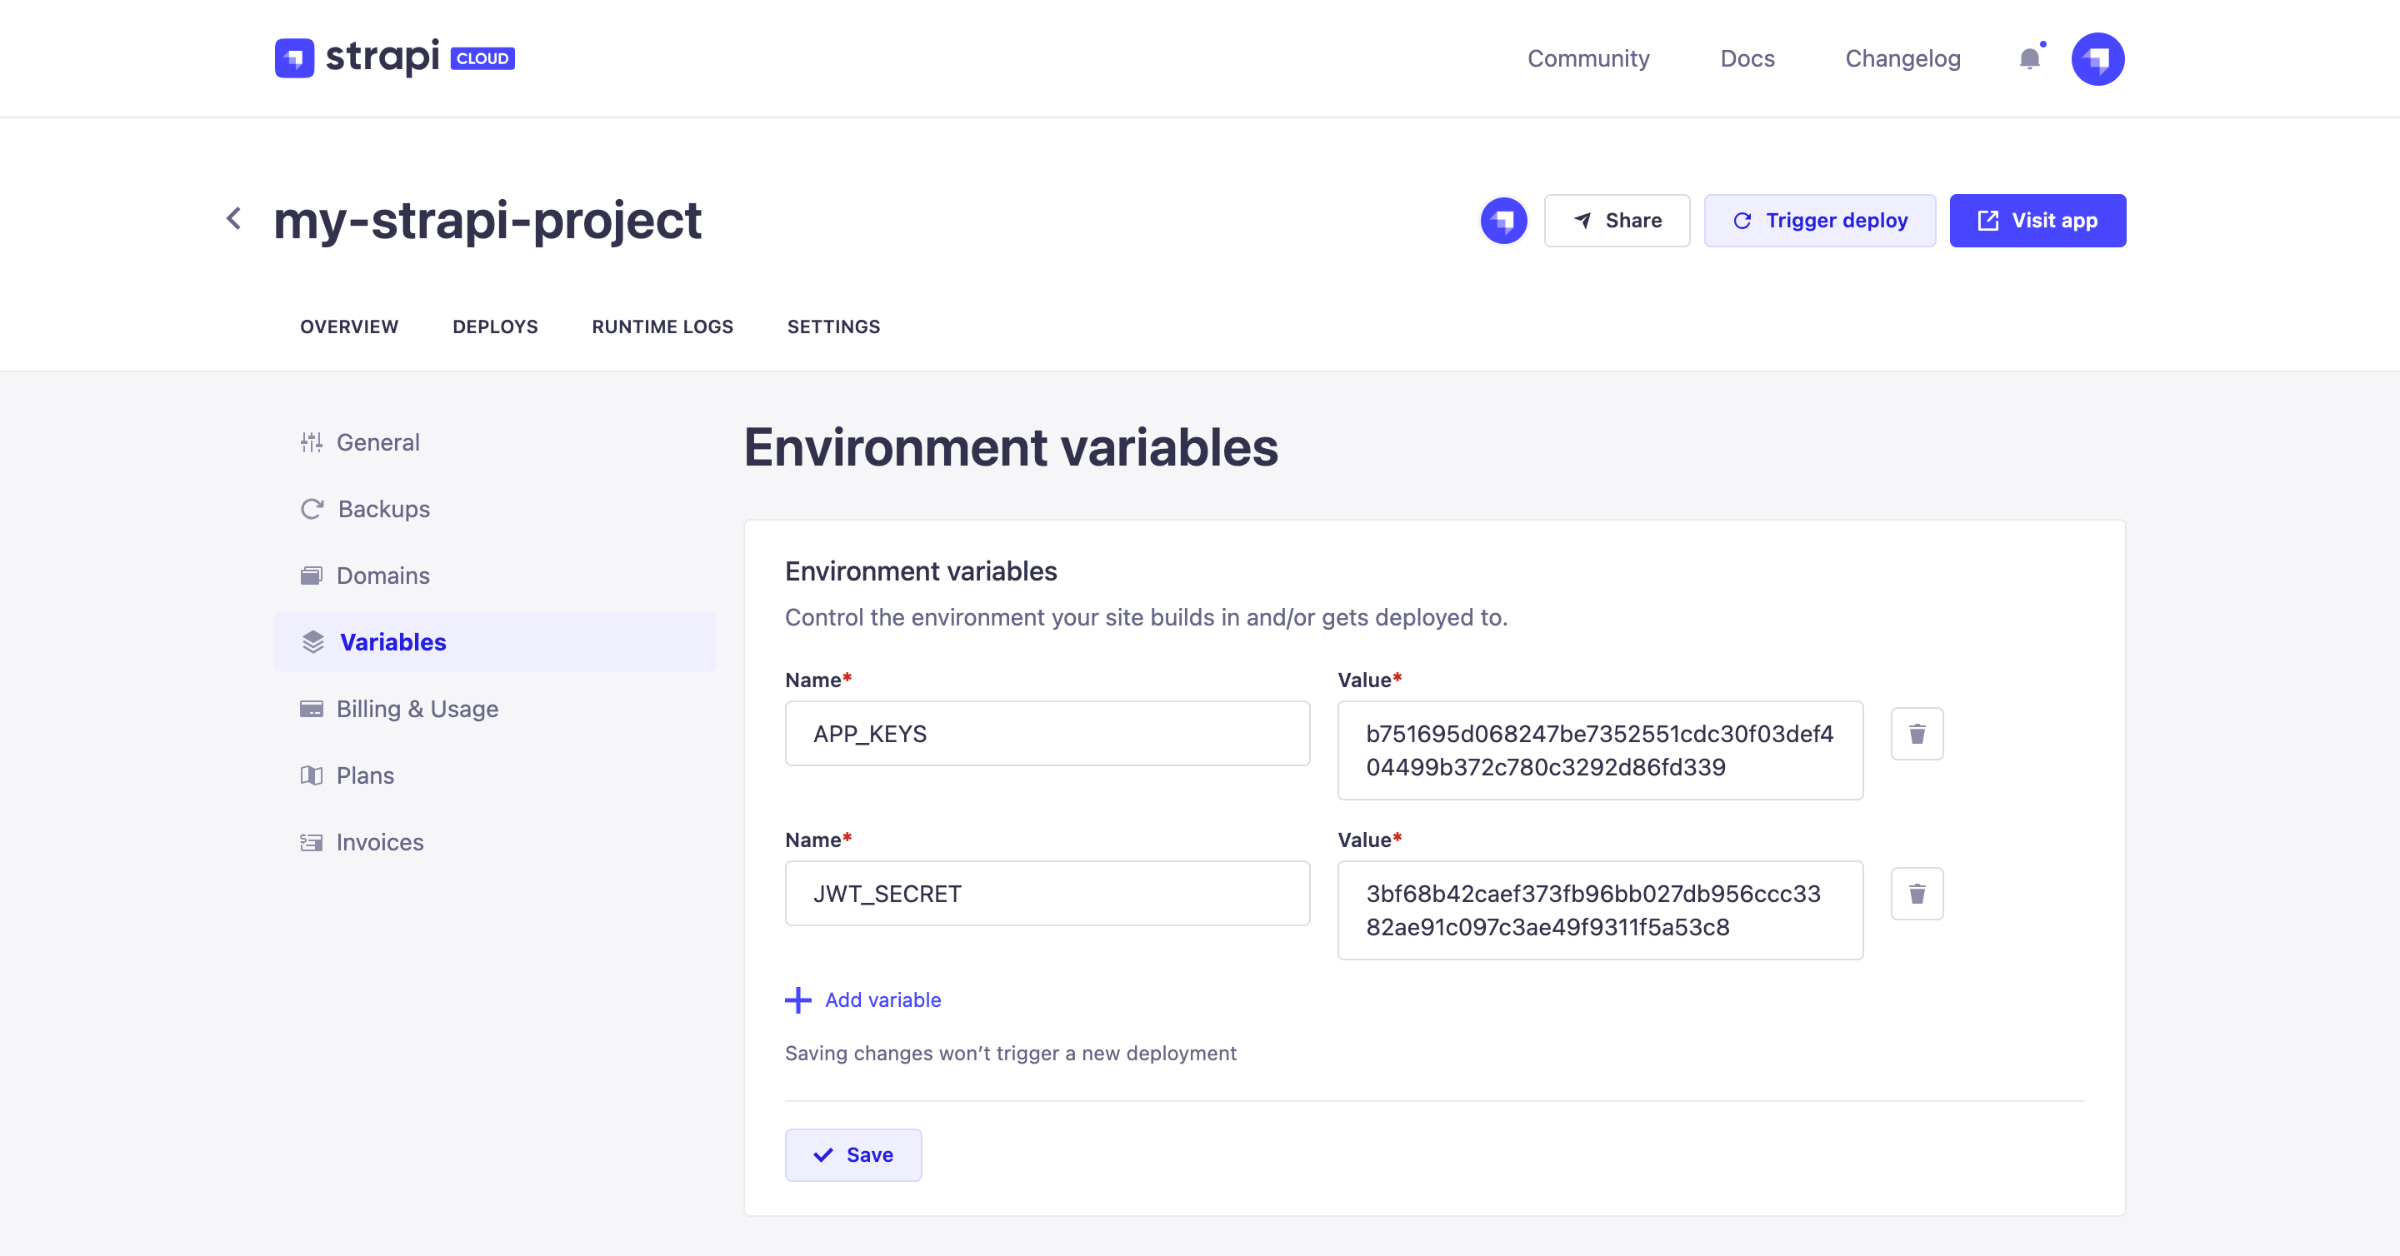Select the Variables layers icon
This screenshot has height=1256, width=2400.
(312, 641)
